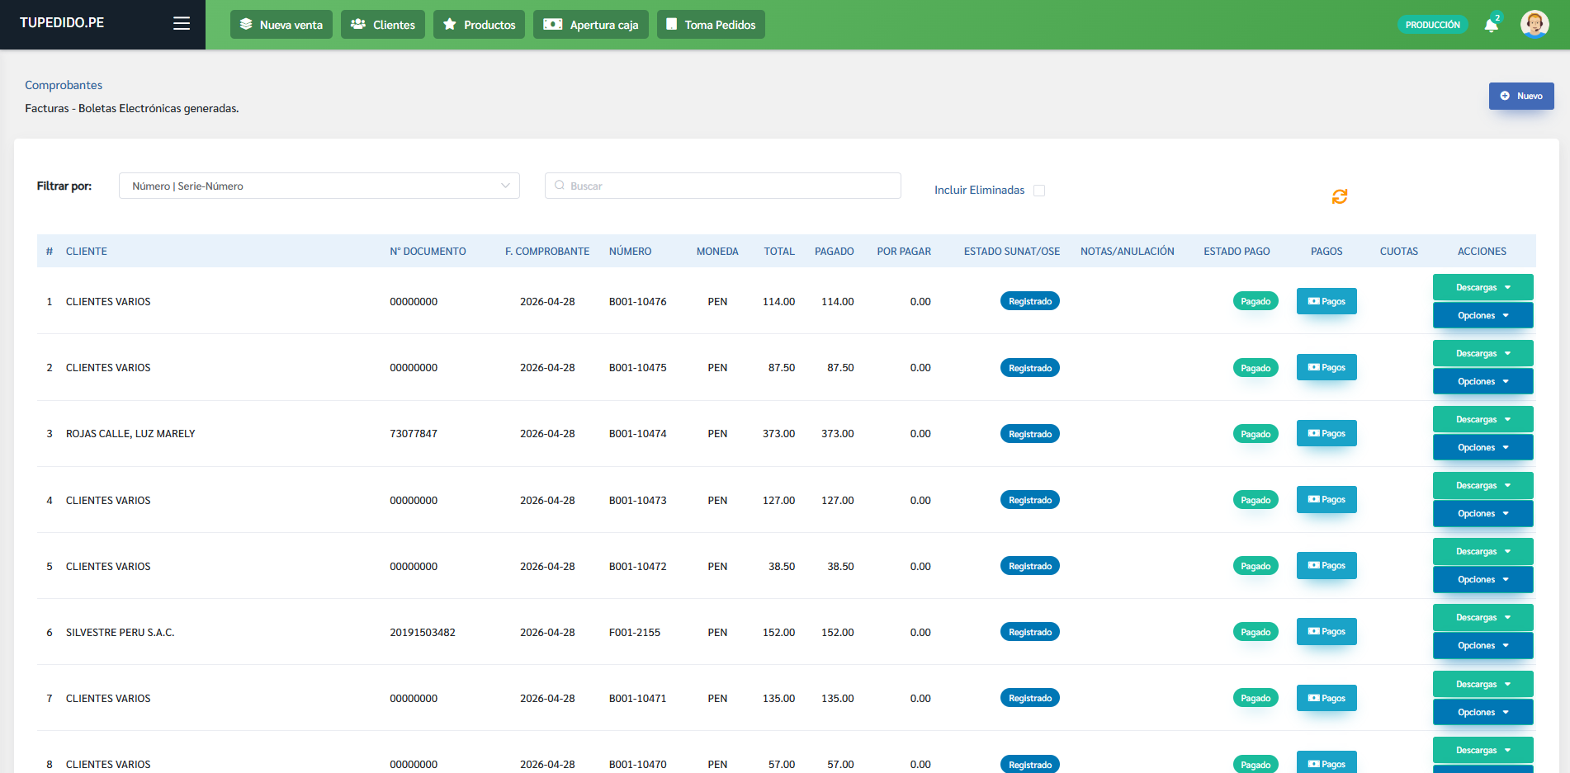
Task: Open Clientes from the top bar
Action: click(x=383, y=25)
